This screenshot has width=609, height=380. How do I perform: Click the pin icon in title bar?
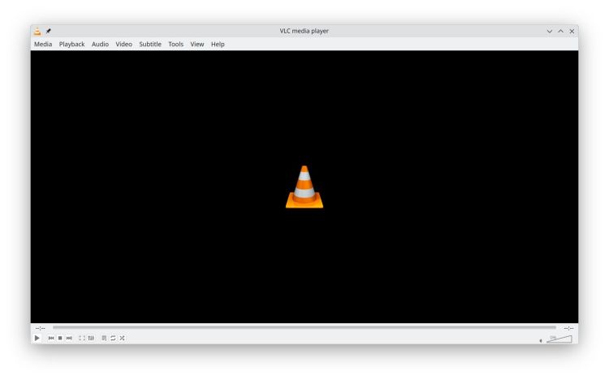click(48, 31)
